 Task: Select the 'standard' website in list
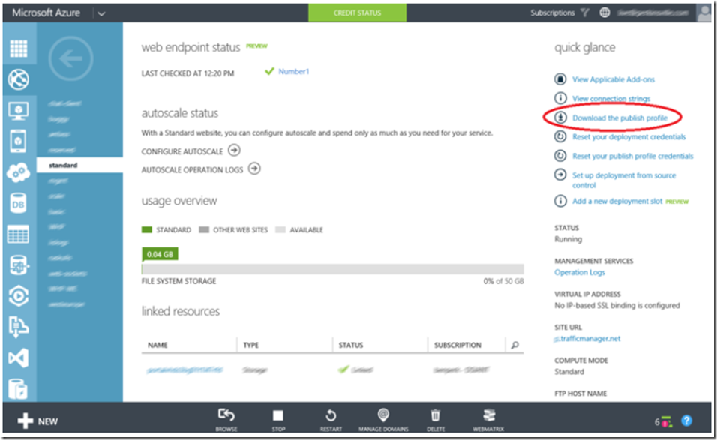coord(79,165)
